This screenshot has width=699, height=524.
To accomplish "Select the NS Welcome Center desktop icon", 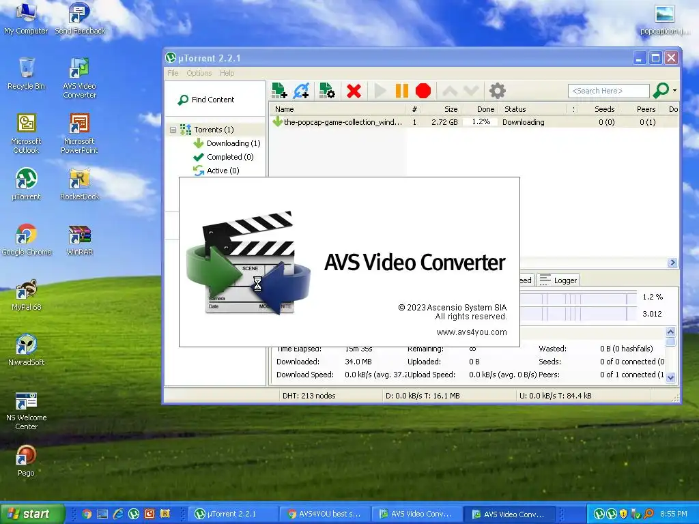I will click(x=26, y=411).
